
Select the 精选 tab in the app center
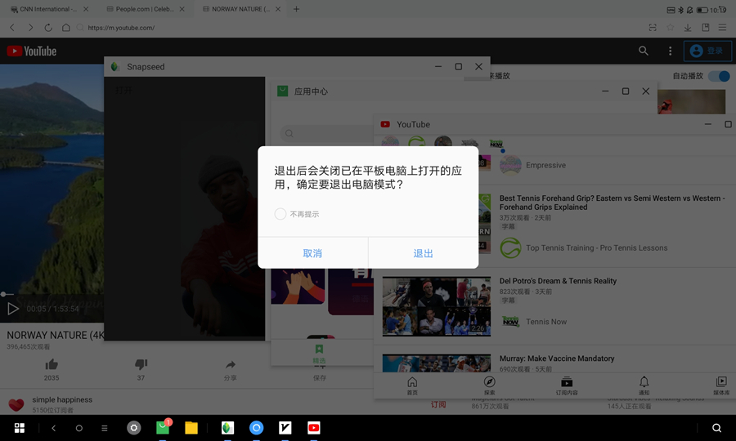tap(319, 354)
